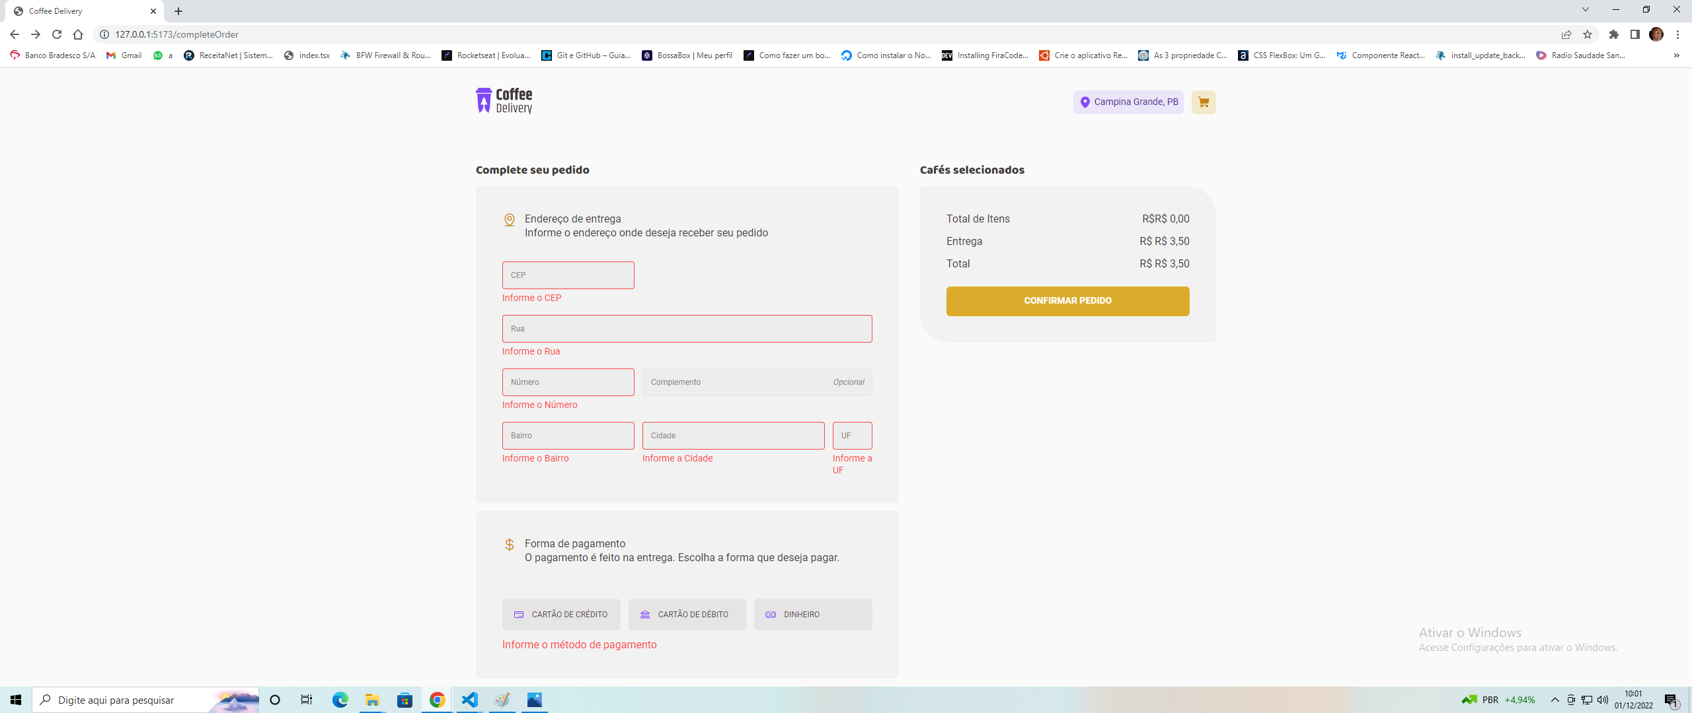1692x713 pixels.
Task: Open the browser extensions puzzle icon
Action: (x=1613, y=34)
